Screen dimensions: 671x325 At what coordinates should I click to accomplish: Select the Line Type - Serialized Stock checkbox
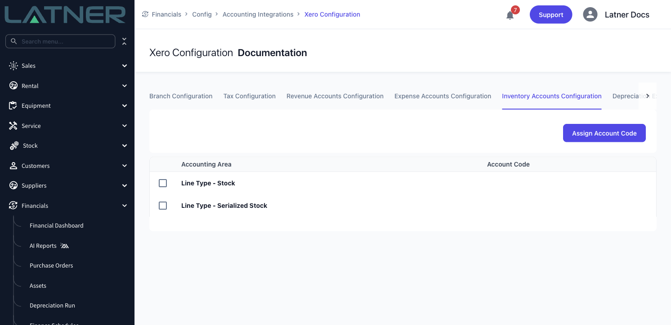click(x=163, y=206)
